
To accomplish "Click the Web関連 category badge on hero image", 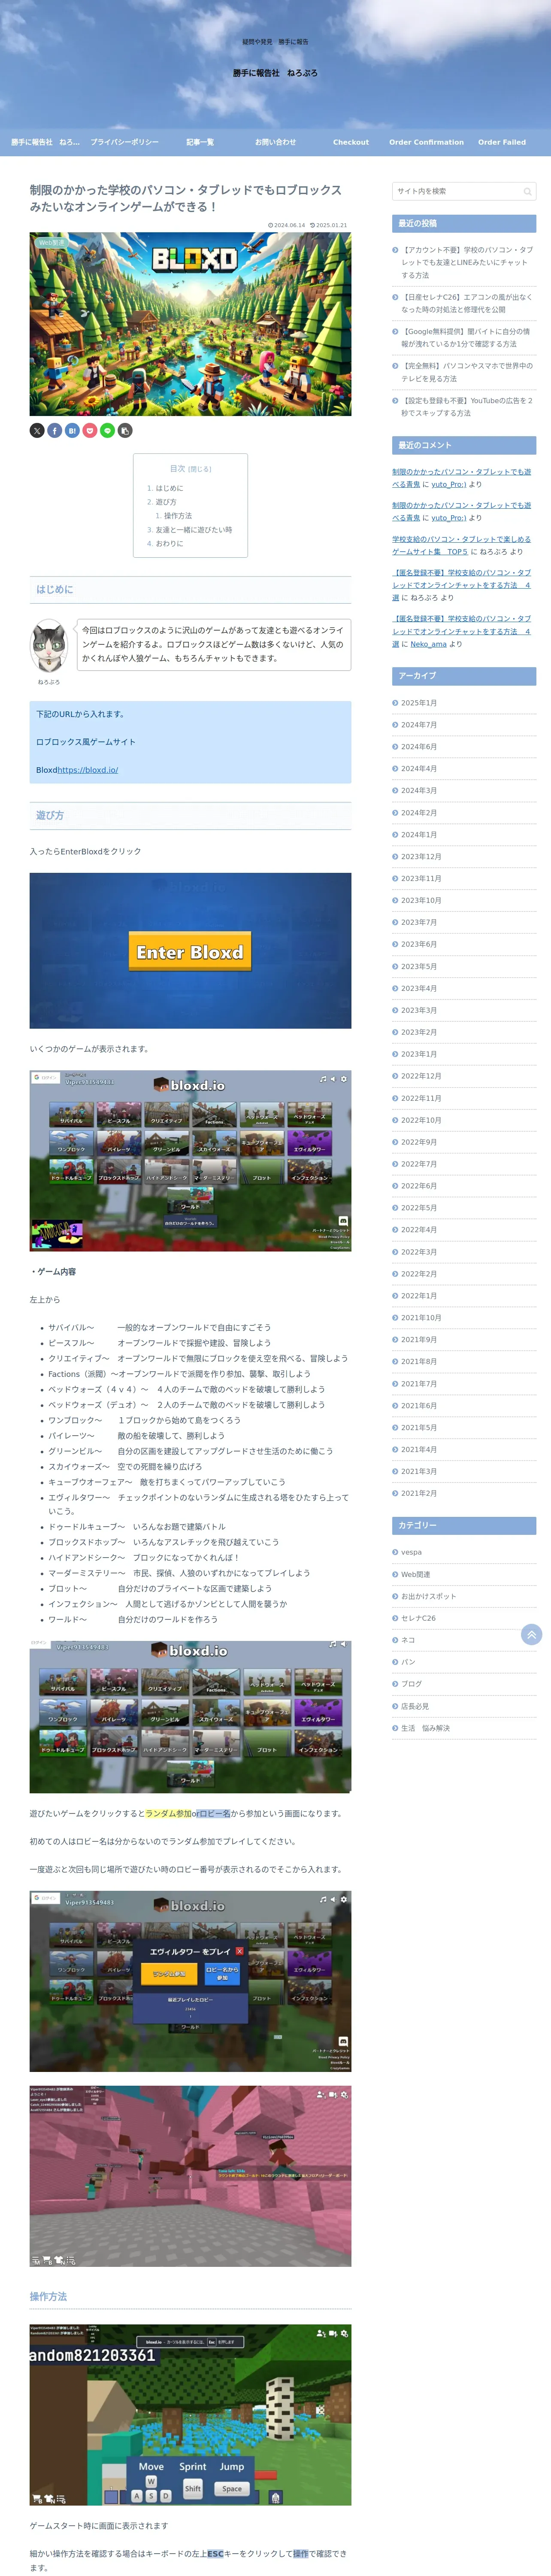I will click(x=51, y=242).
